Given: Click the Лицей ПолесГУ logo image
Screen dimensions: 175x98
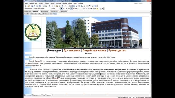Looking at the screenshot, I should 33,32.
